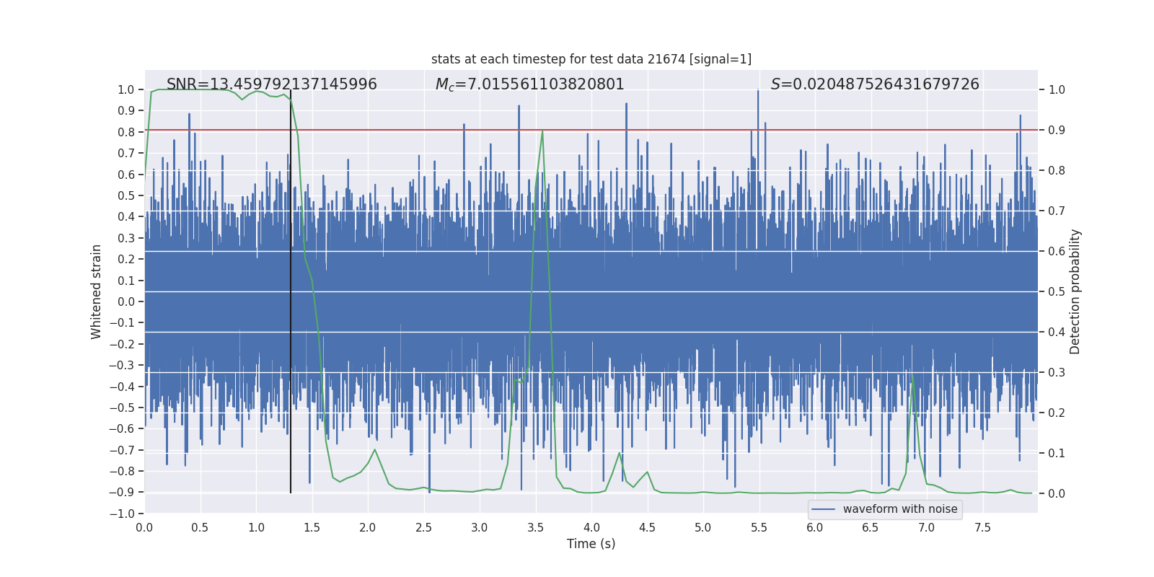Select Detection probability tick label 0.0

tap(1057, 494)
